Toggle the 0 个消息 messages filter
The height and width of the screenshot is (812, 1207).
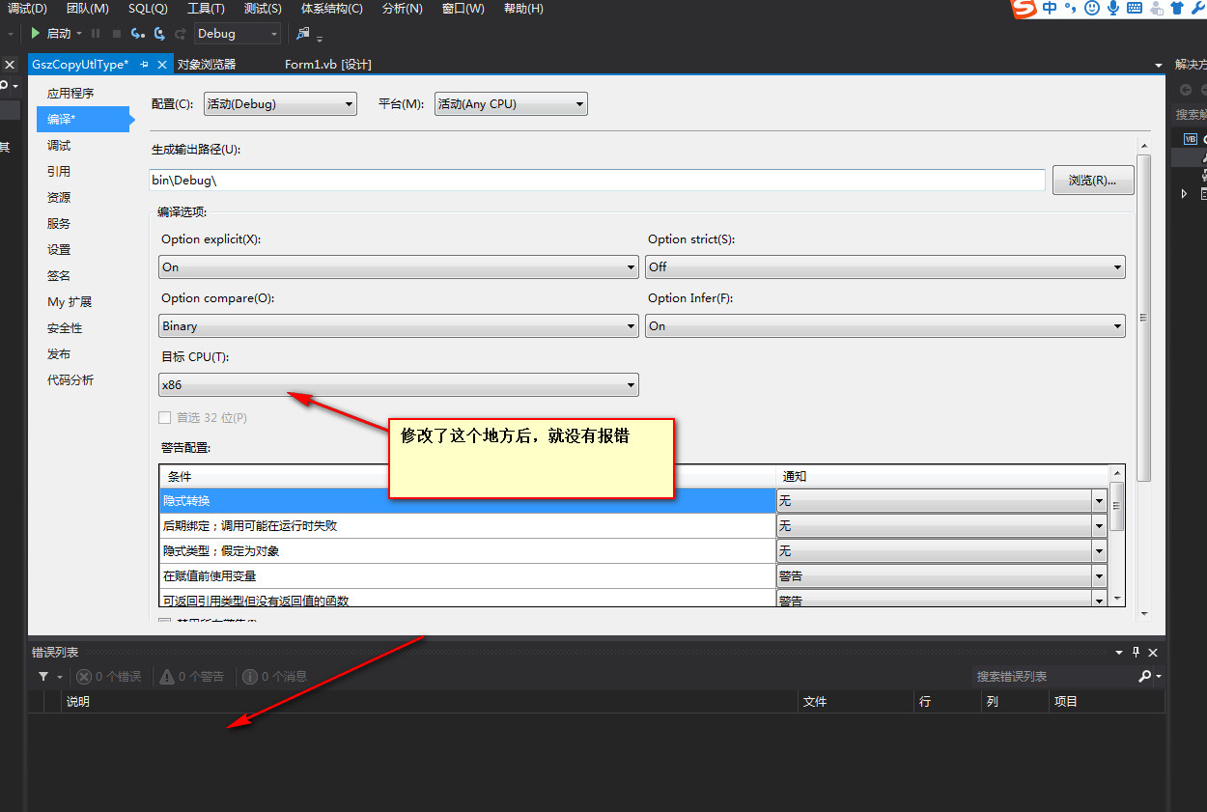[x=275, y=677]
